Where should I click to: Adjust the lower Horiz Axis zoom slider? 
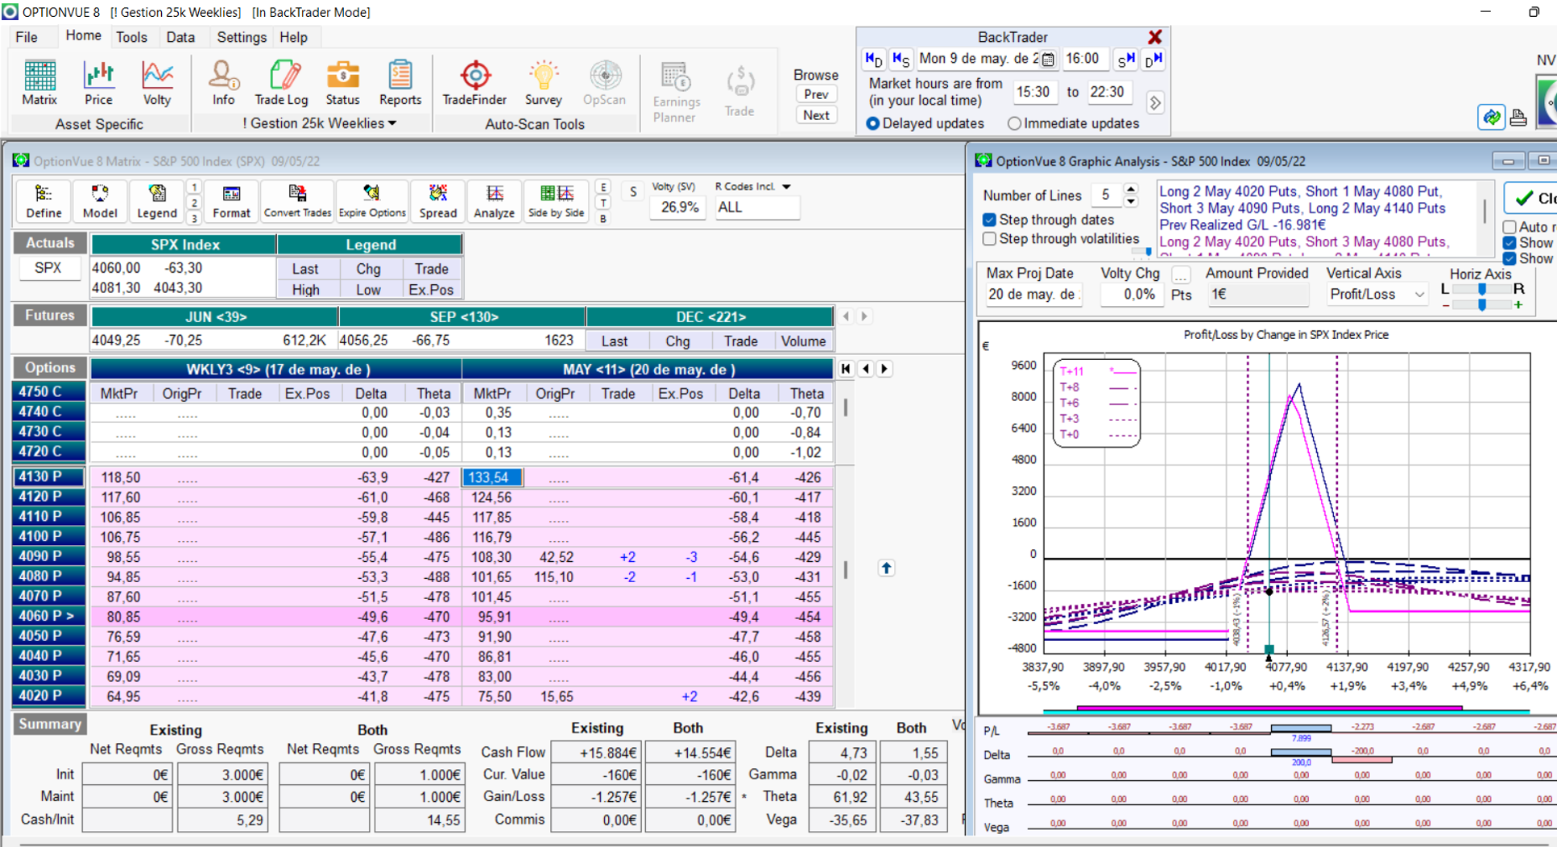click(1481, 304)
